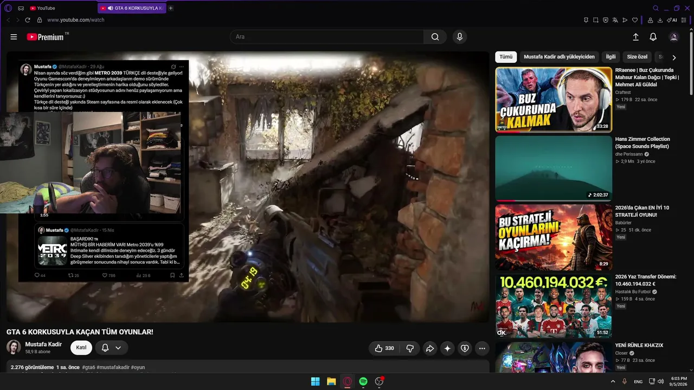The width and height of the screenshot is (694, 390).
Task: Open the Mustafa Kadir channel avatar
Action: coord(14,347)
